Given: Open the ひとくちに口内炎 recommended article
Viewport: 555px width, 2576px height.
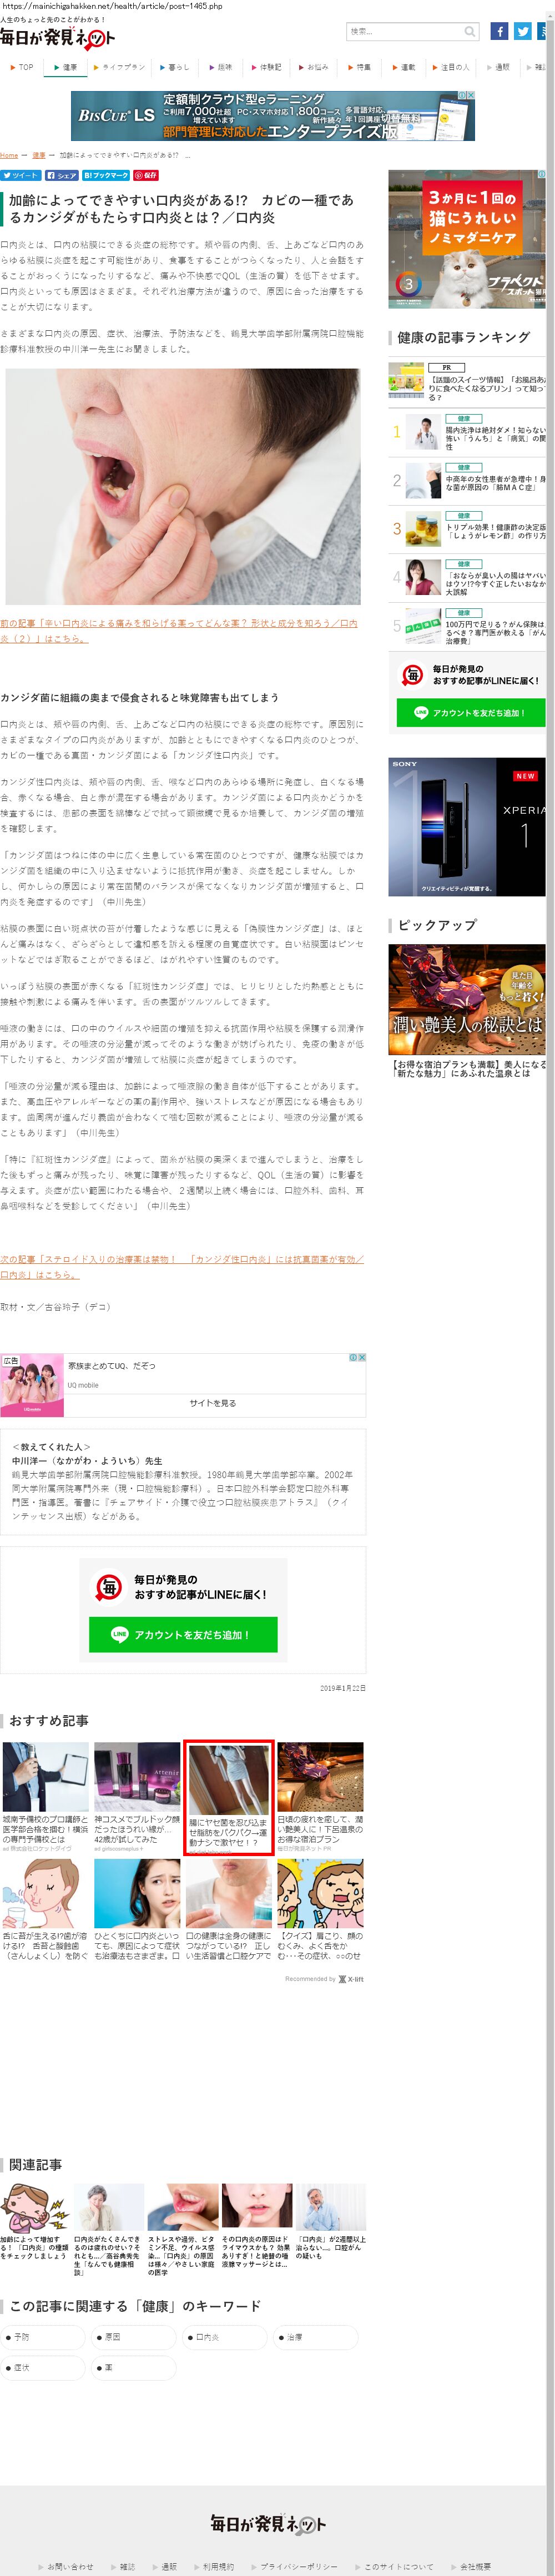Looking at the screenshot, I should pos(137,1910).
